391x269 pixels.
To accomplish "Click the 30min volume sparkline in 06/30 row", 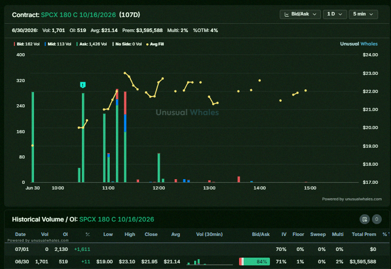I will click(x=210, y=262).
